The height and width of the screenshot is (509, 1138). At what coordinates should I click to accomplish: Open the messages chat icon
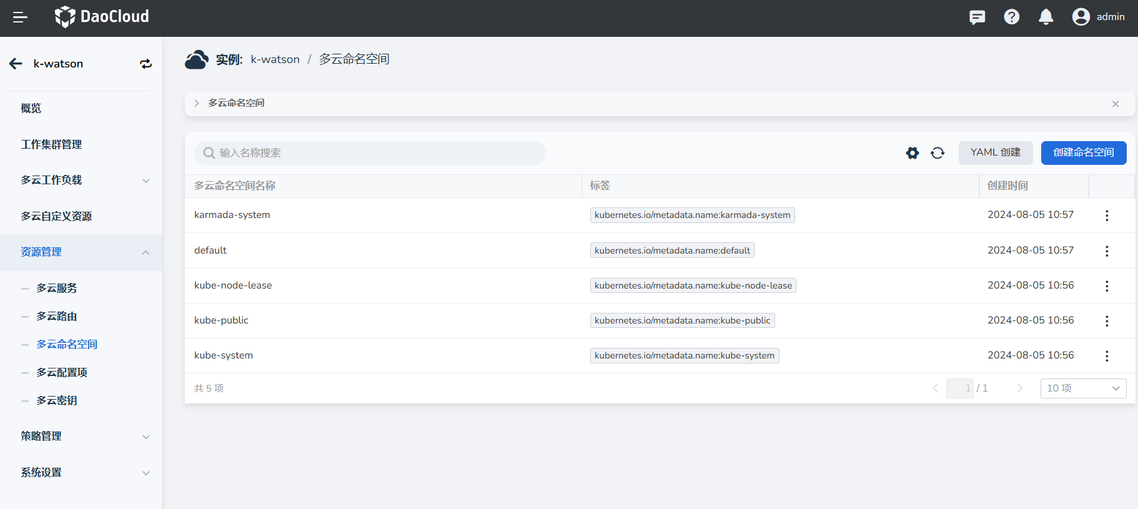[x=977, y=17]
